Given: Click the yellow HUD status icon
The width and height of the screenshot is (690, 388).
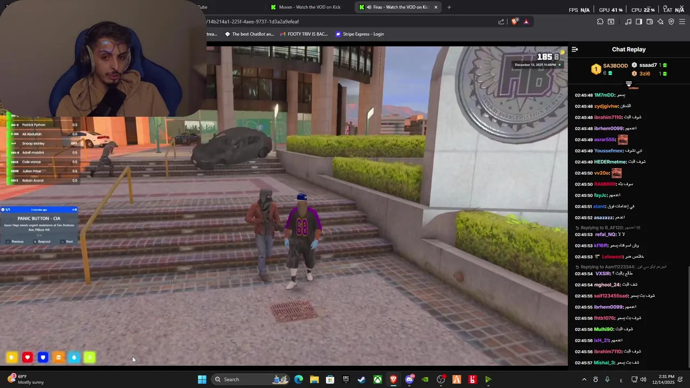Looking at the screenshot, I should [x=12, y=357].
